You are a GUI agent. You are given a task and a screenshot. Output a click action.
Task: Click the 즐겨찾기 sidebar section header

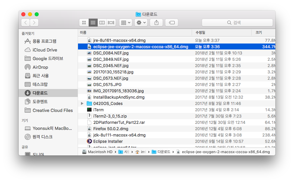click(28, 34)
